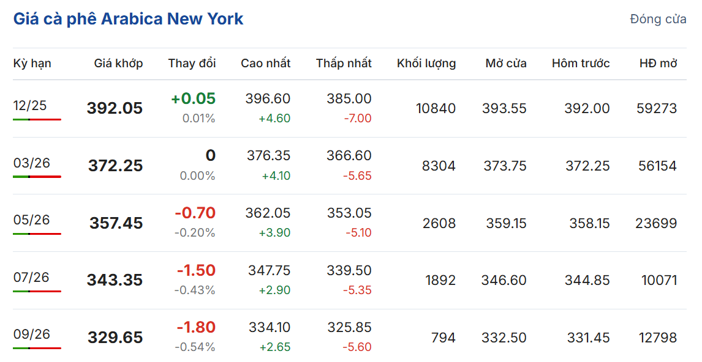702x362 pixels.
Task: Click the Đóng cửa status label
Action: pyautogui.click(x=658, y=19)
